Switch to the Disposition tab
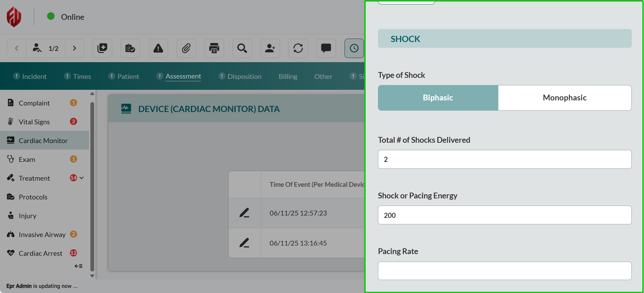The width and height of the screenshot is (644, 293). tap(244, 76)
